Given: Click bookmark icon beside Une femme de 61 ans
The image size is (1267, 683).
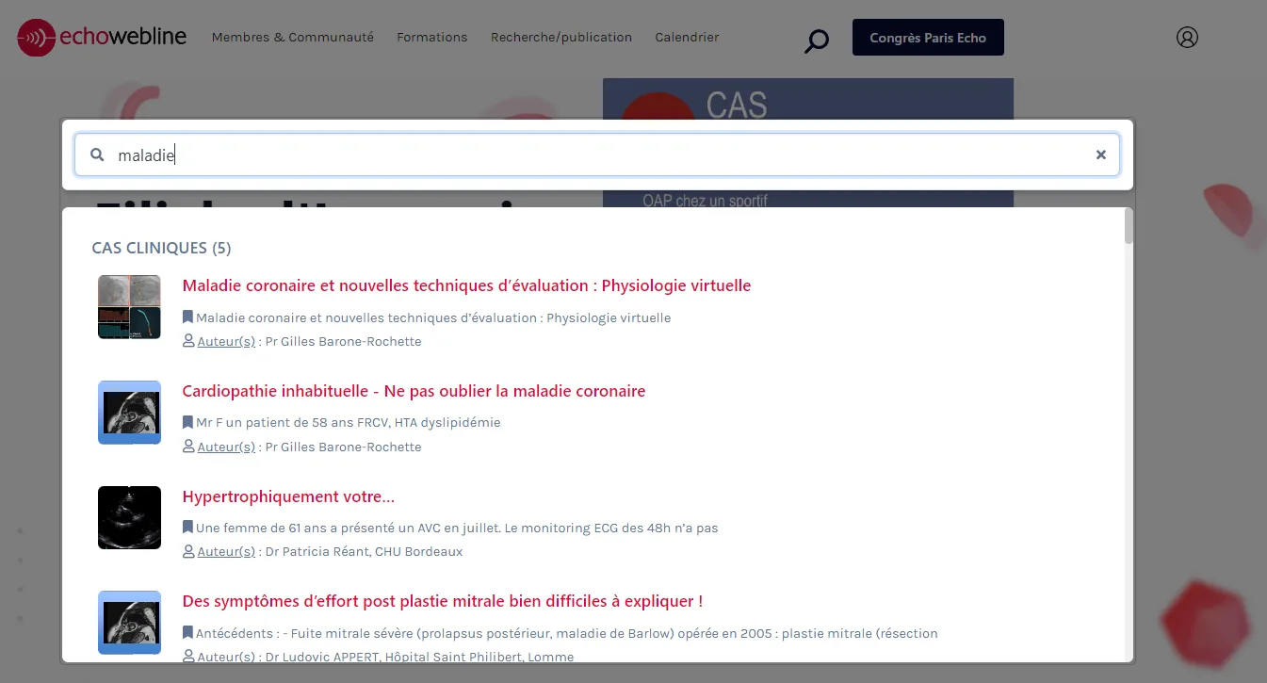Looking at the screenshot, I should [187, 528].
